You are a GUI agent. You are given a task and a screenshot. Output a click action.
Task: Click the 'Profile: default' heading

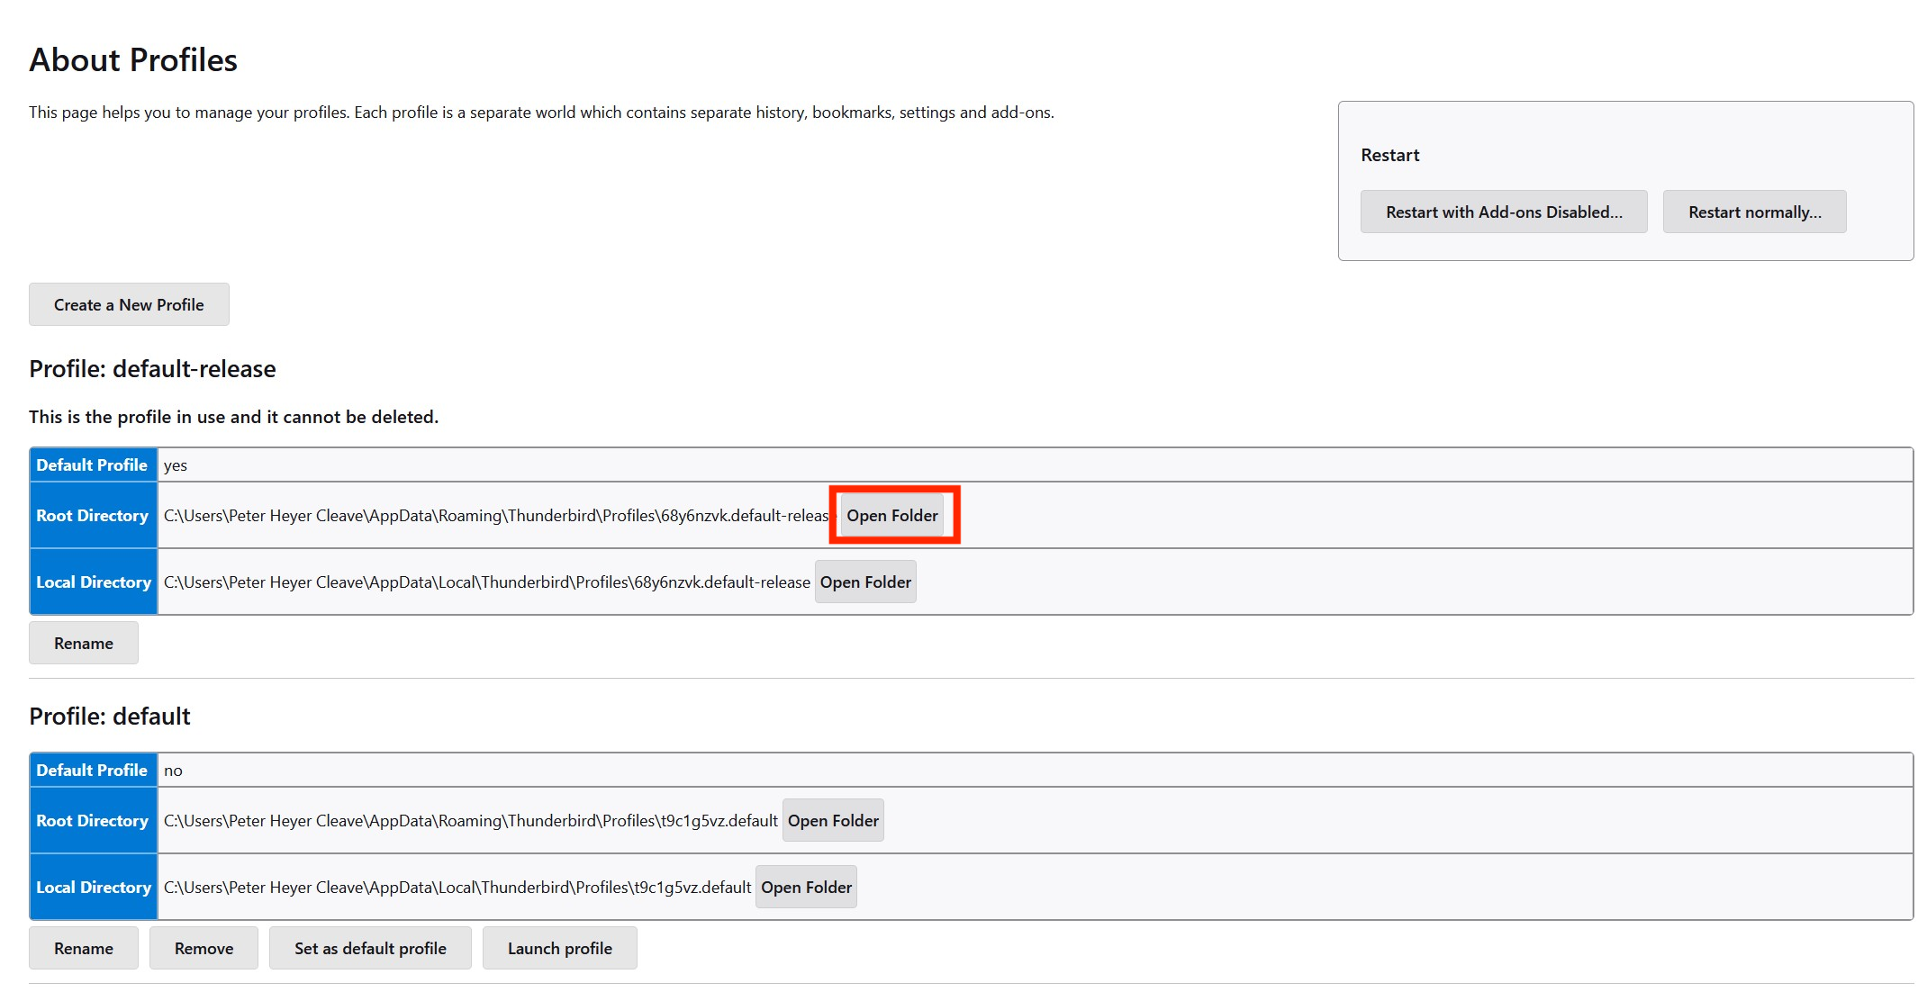pos(109,716)
